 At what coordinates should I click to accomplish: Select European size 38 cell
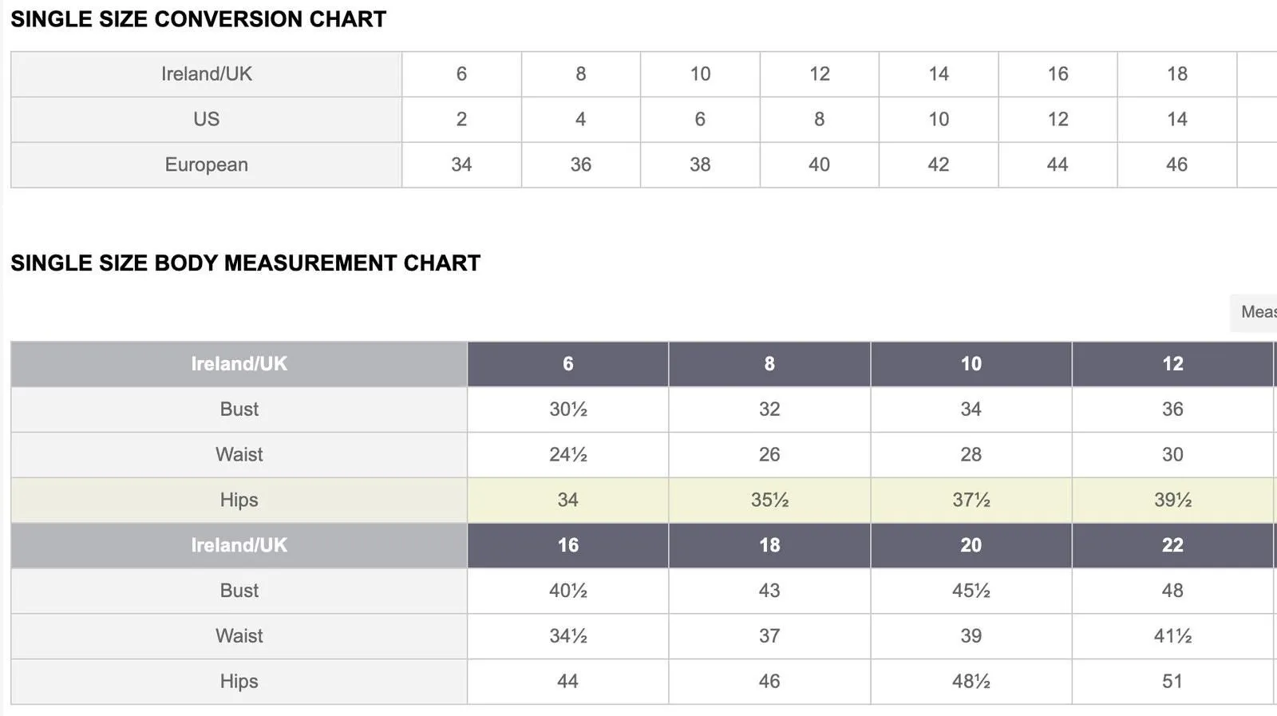(700, 165)
